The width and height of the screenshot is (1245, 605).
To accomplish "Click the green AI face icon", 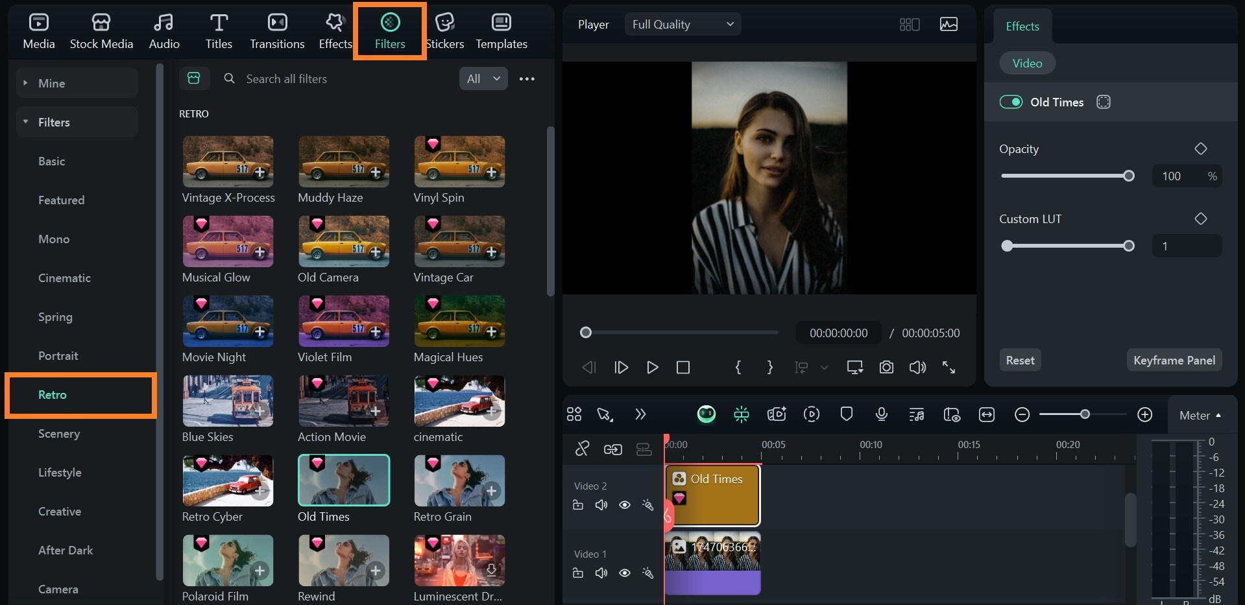I will coord(707,414).
